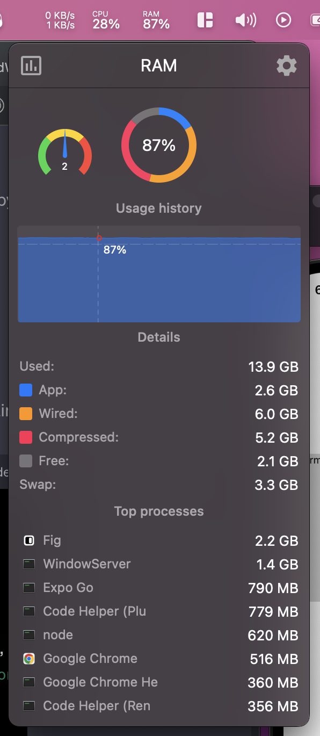The width and height of the screenshot is (320, 736).
Task: Click the window tiling icon in menu bar
Action: (205, 20)
